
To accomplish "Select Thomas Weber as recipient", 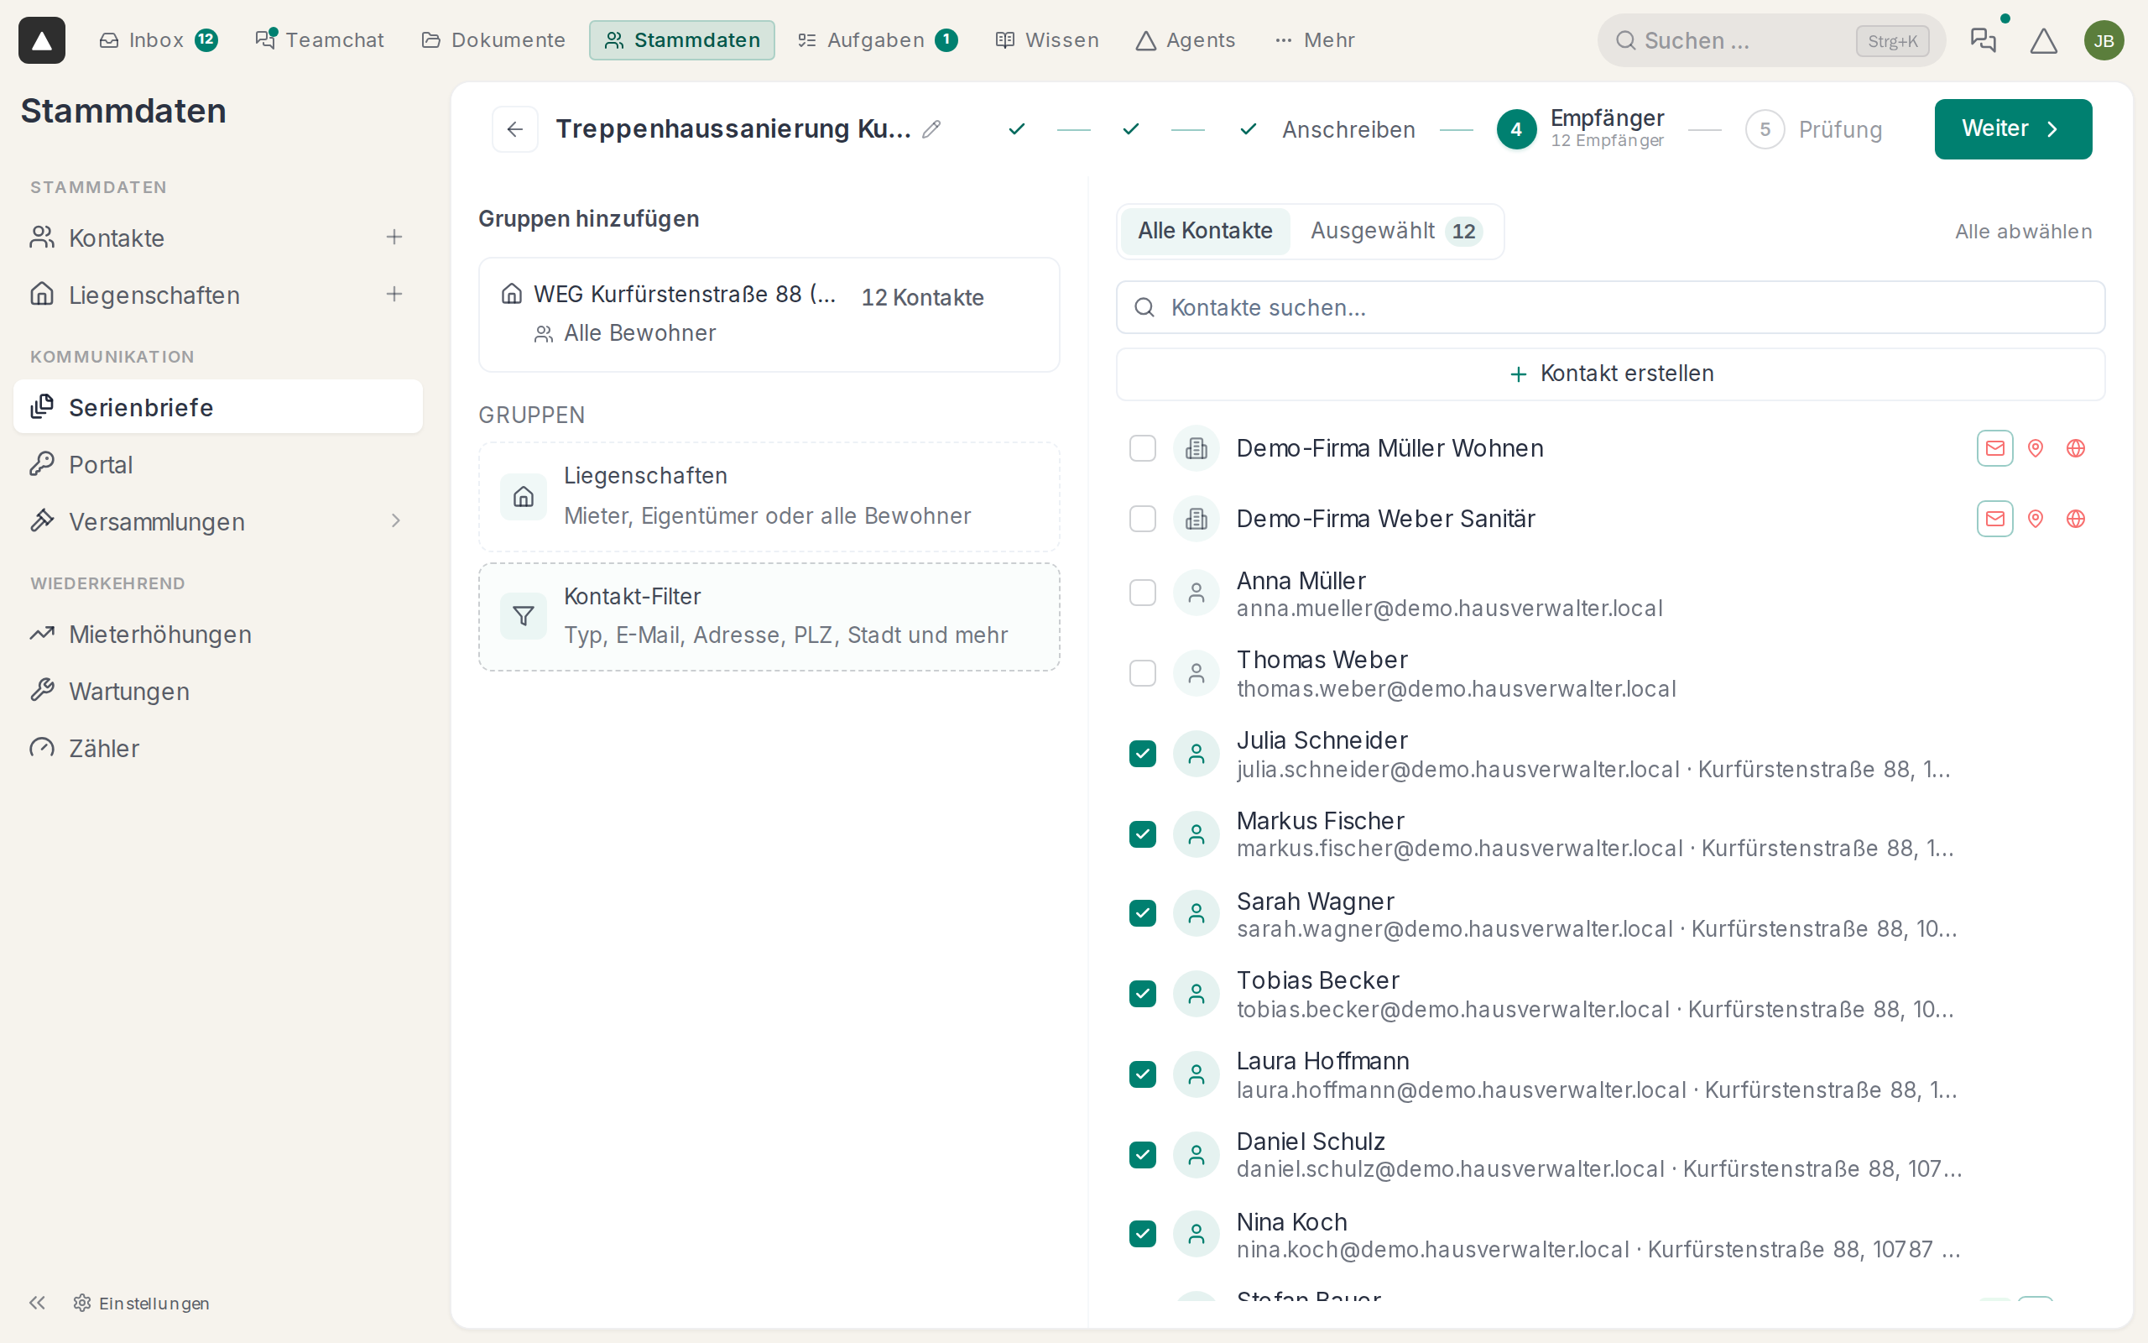I will coord(1142,673).
